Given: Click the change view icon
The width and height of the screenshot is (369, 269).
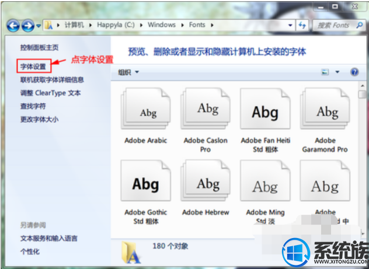Looking at the screenshot, I should coord(325,72).
